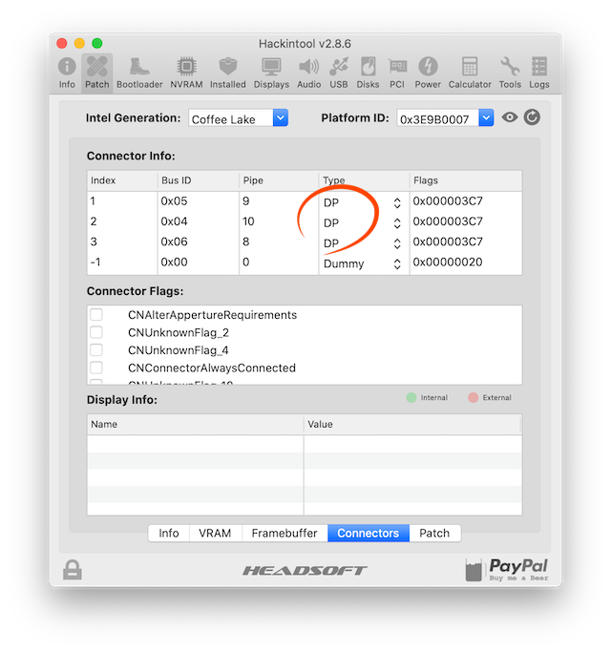
Task: Open the Tools section
Action: (510, 73)
